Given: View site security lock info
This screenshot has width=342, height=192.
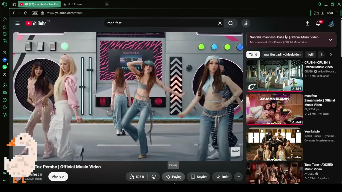Looking at the screenshot, I should pyautogui.click(x=42, y=13).
